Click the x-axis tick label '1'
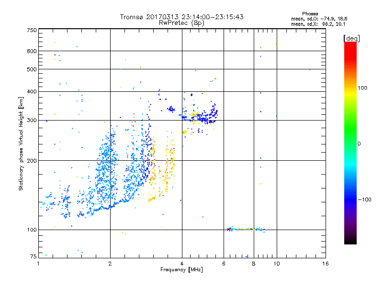Image resolution: width=383 pixels, height=287 pixels. click(x=39, y=264)
